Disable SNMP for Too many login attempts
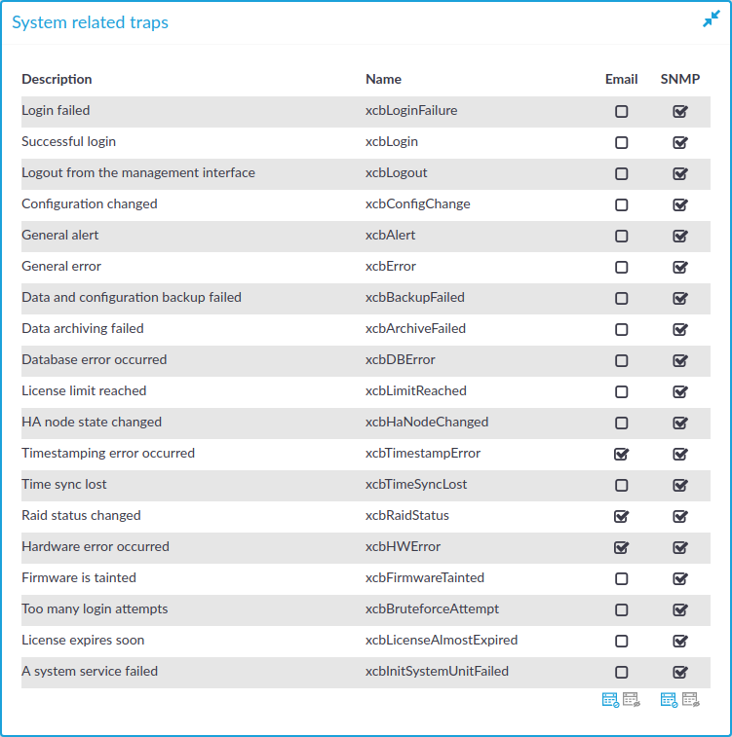The height and width of the screenshot is (737, 732). click(x=680, y=610)
